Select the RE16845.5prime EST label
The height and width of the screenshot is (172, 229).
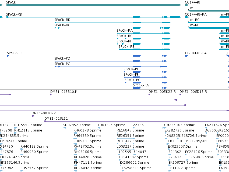130,130
